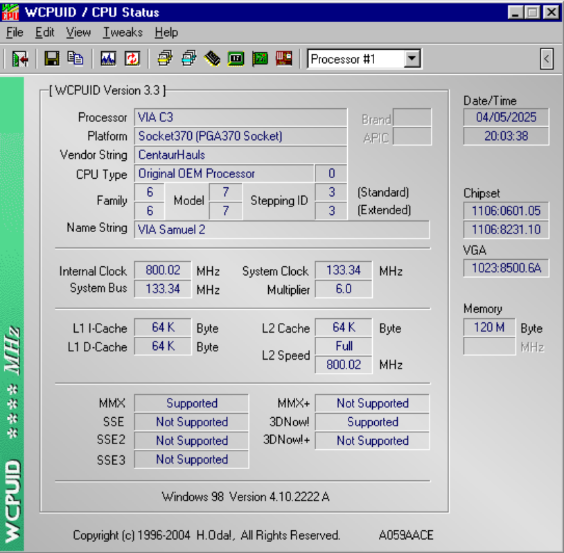Click the SSE3 Not Supported field

pos(191,459)
